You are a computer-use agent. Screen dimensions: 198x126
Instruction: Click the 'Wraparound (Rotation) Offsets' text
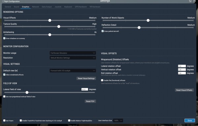point(115,59)
